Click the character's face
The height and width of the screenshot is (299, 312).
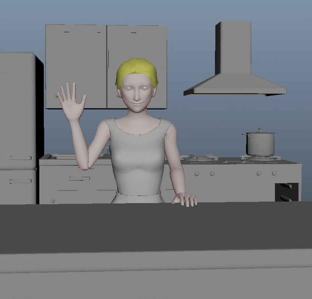pyautogui.click(x=137, y=94)
